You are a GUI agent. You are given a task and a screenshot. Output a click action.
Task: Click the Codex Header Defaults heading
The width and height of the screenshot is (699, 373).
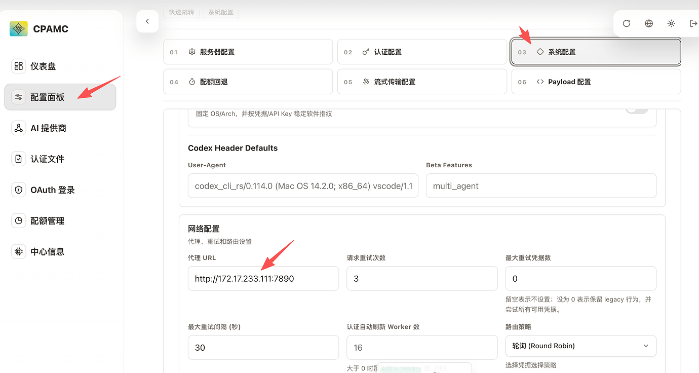coord(233,148)
